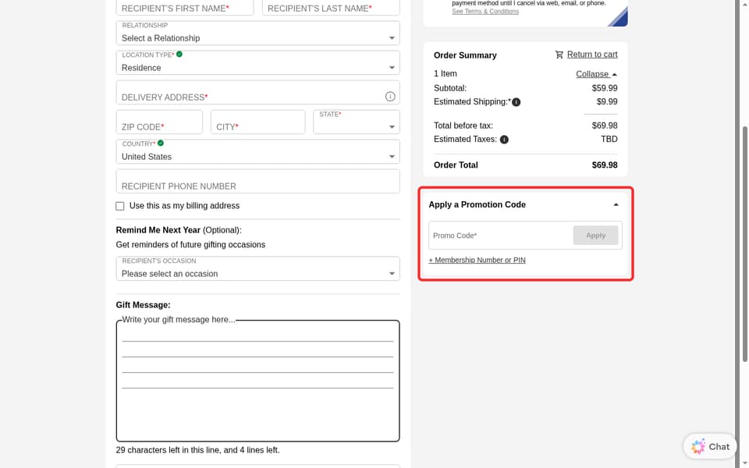Click the Estimated Shipping value $9.99
749x468 pixels.
(x=607, y=101)
